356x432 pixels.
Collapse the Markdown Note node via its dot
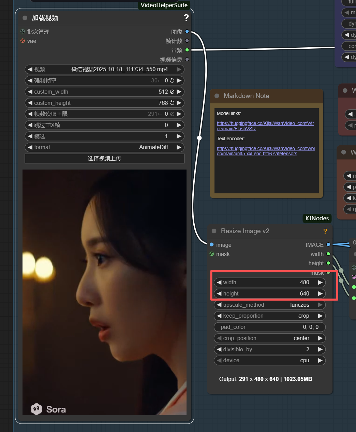[217, 96]
